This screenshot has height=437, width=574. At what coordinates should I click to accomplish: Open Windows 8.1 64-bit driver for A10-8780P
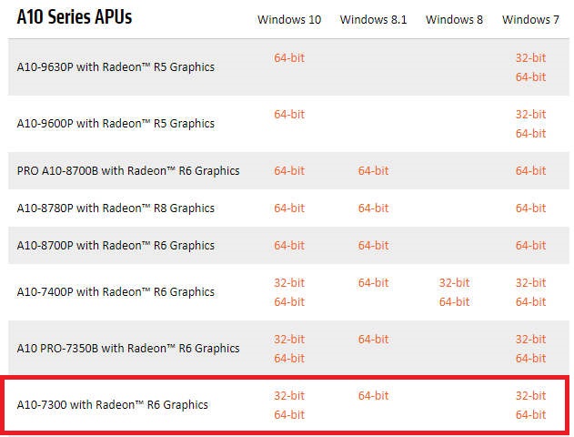[x=373, y=208]
